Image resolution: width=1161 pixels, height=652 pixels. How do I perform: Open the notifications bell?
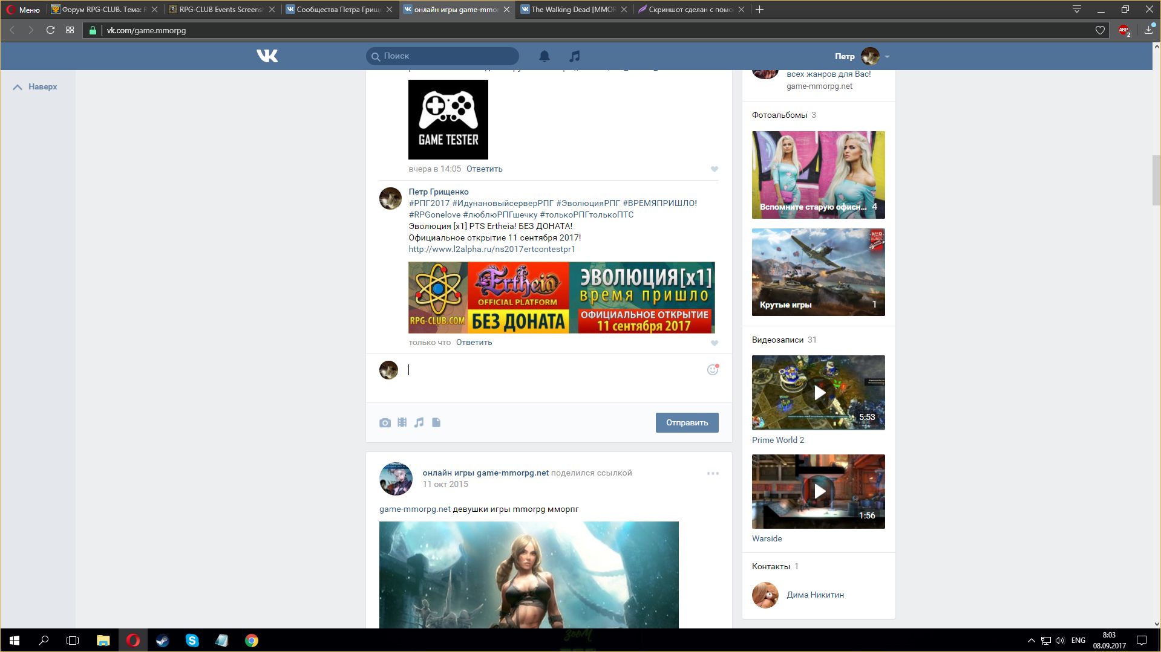pos(545,56)
